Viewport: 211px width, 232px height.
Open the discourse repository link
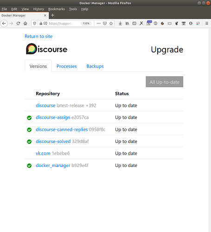(x=45, y=105)
